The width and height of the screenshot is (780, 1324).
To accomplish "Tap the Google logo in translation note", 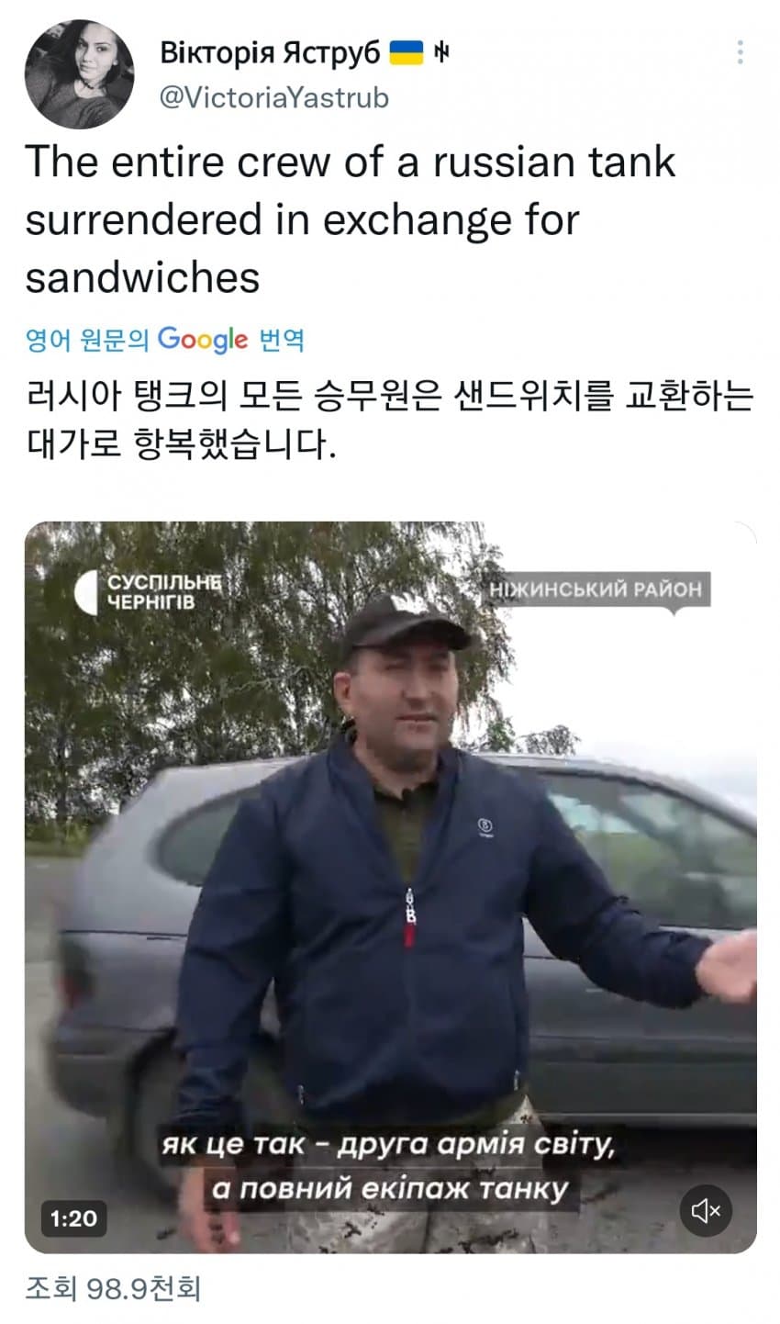I will tap(203, 340).
